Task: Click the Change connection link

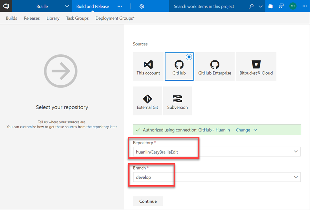Action: coord(243,130)
